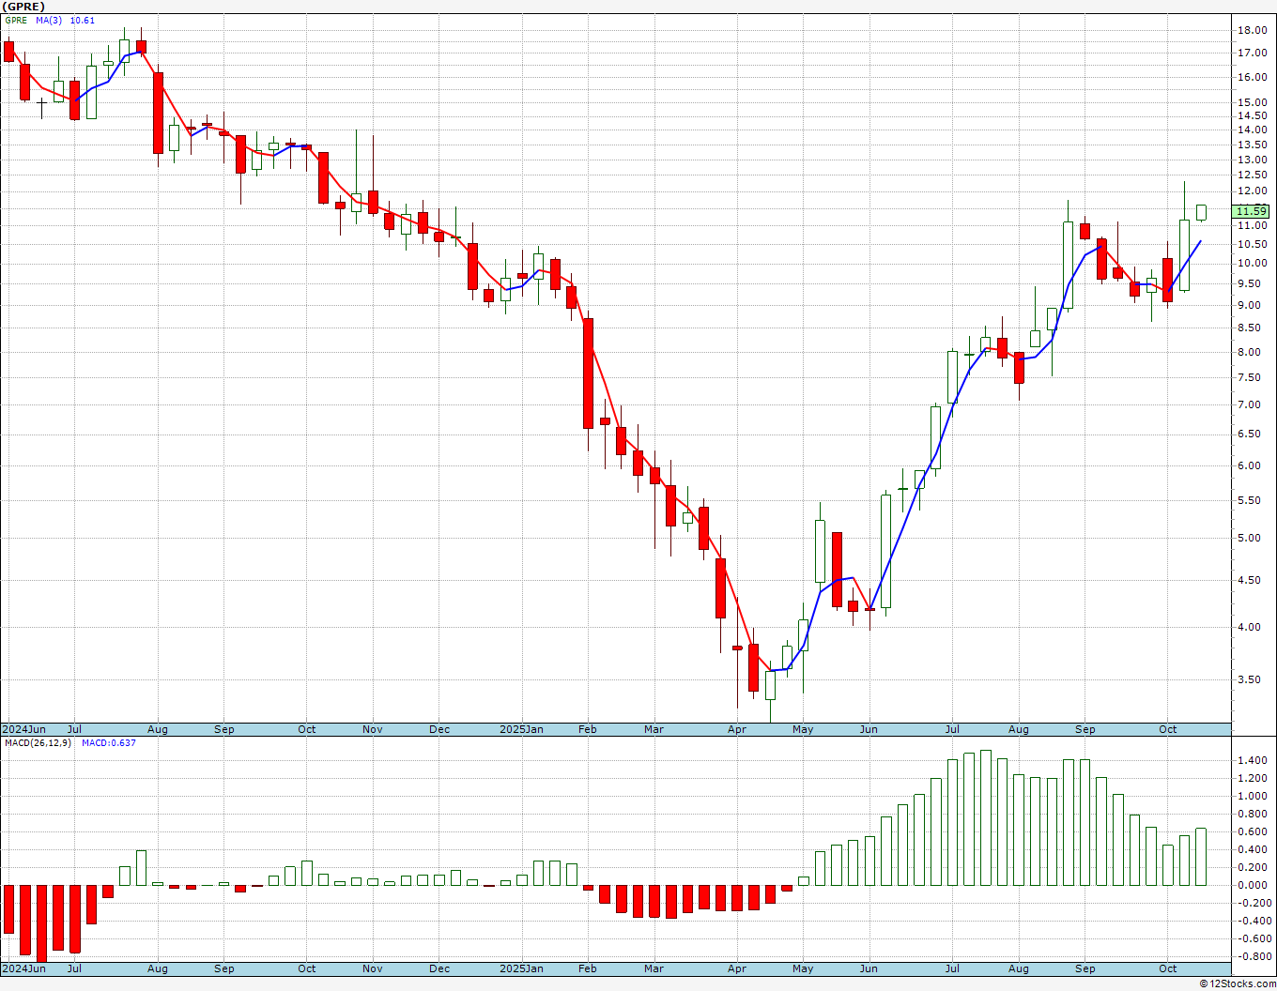Click the -0.800 MACD axis label

(1254, 956)
